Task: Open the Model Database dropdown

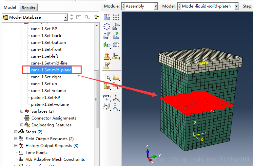Action: point(66,17)
